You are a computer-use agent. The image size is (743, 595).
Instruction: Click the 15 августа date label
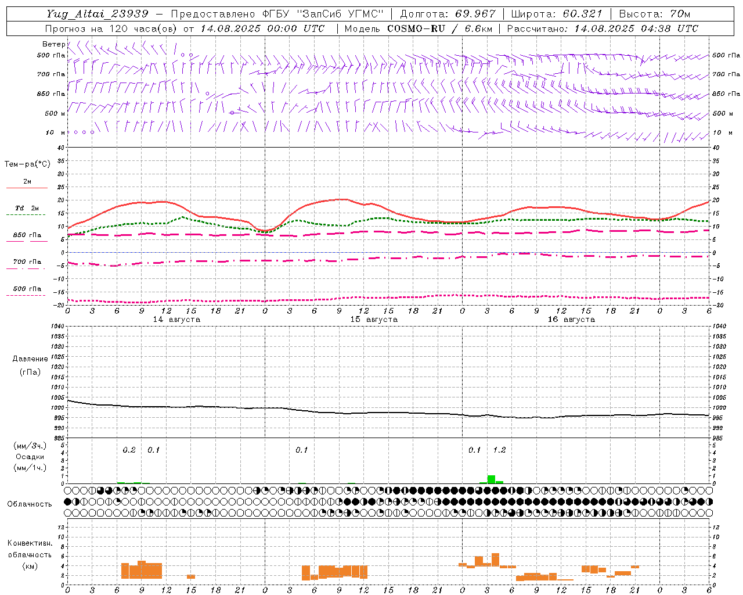click(374, 320)
